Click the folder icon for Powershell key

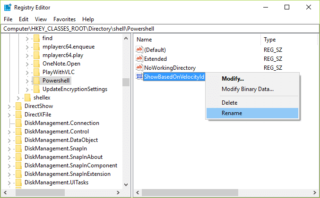click(36, 81)
